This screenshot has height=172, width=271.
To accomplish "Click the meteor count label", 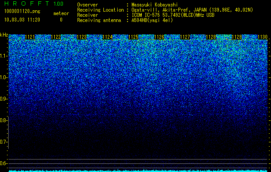I will (x=61, y=13).
